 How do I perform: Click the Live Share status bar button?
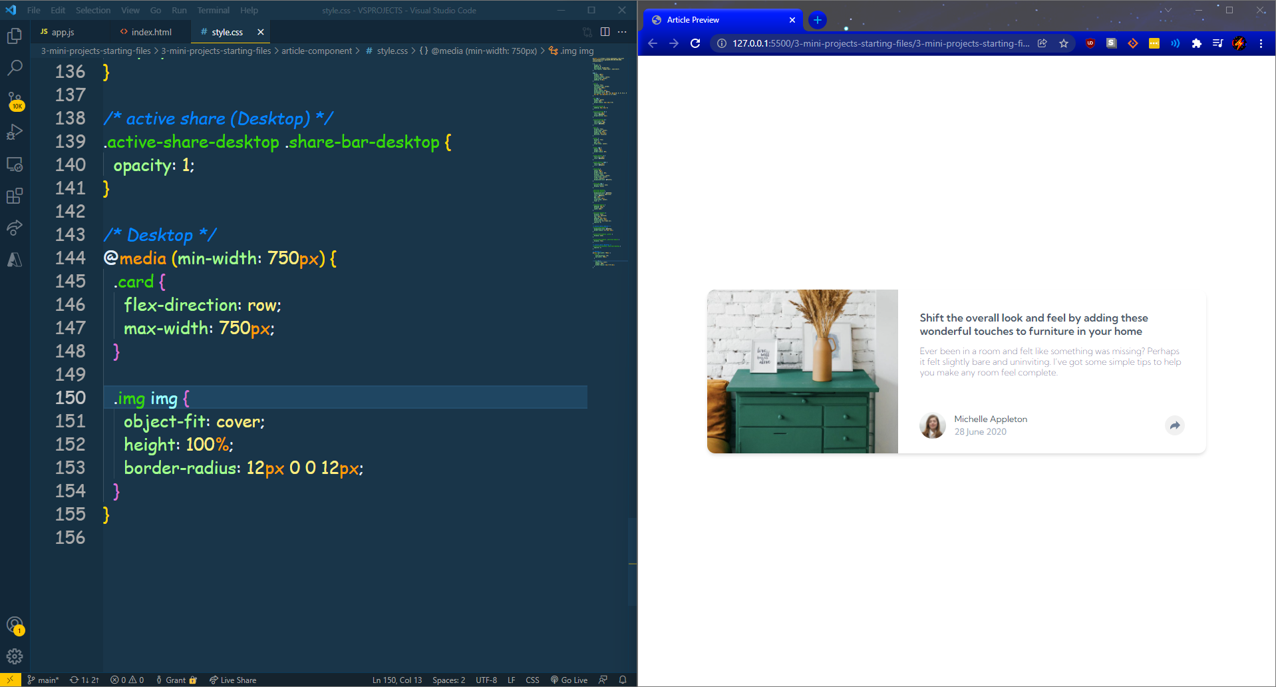(233, 680)
